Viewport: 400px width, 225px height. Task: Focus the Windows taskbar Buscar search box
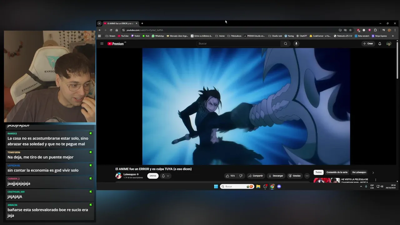click(237, 187)
